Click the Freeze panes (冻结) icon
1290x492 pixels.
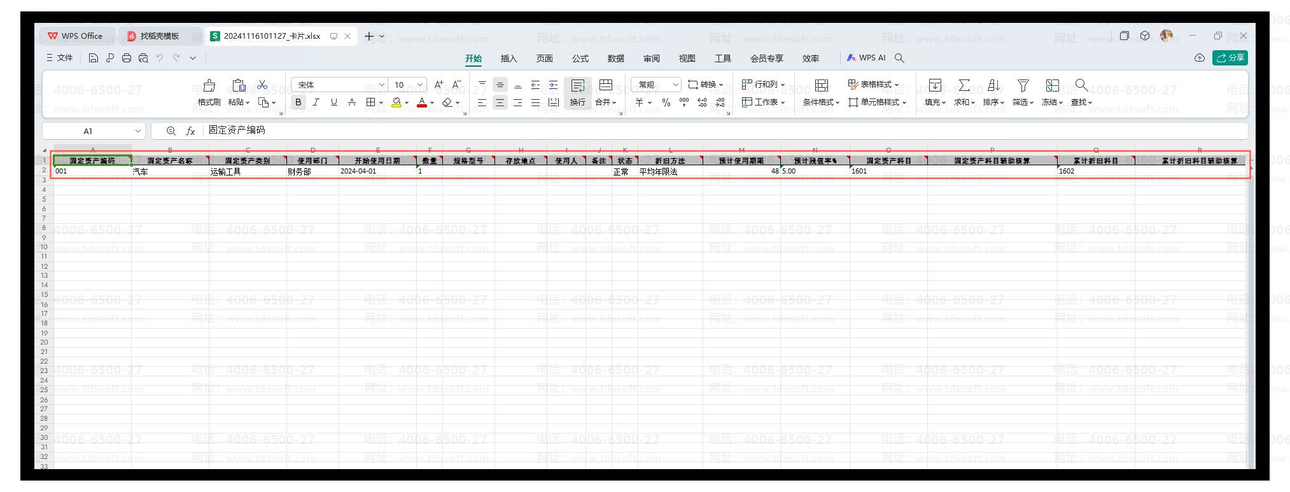(x=1052, y=86)
